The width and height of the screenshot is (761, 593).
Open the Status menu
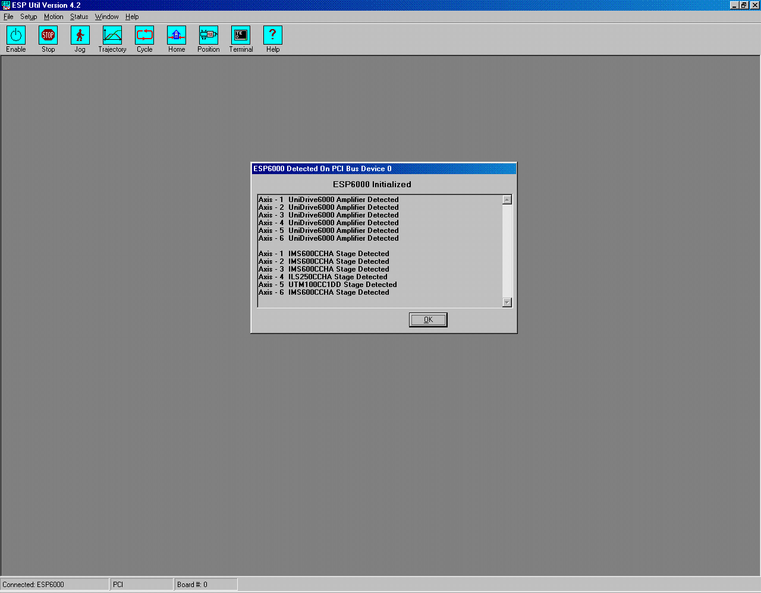(x=79, y=17)
